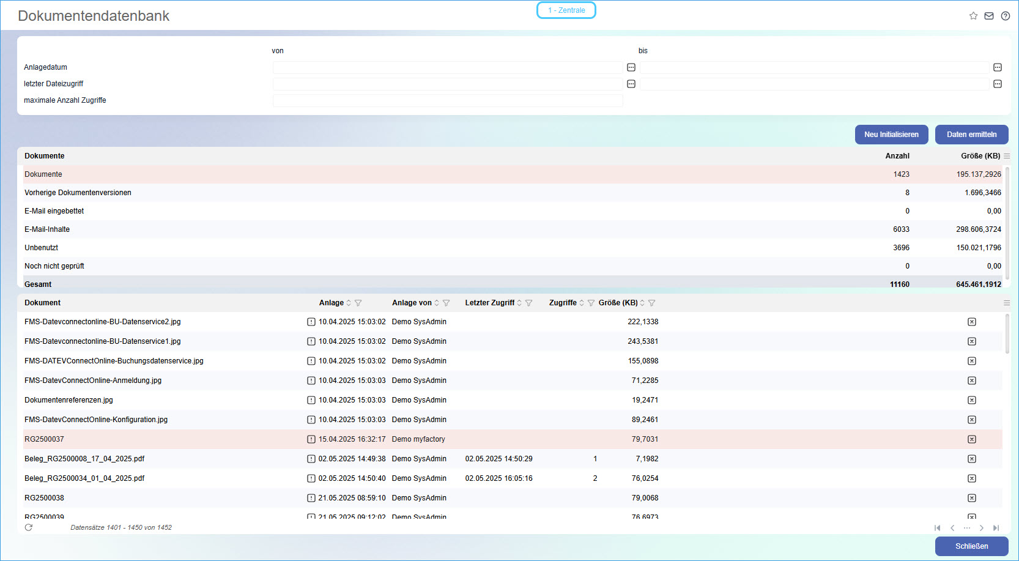Click the favorites star icon

[x=973, y=16]
